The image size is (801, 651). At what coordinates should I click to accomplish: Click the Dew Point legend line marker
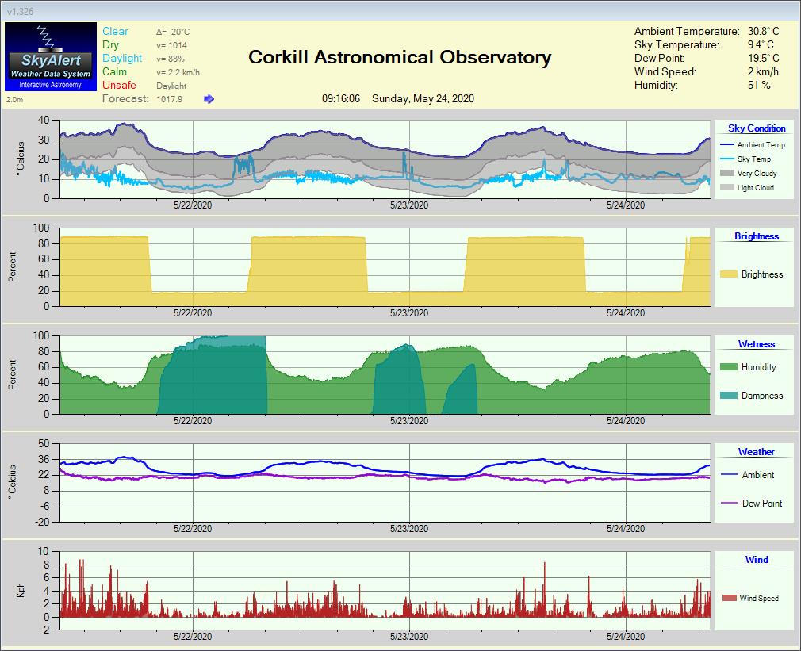click(730, 504)
